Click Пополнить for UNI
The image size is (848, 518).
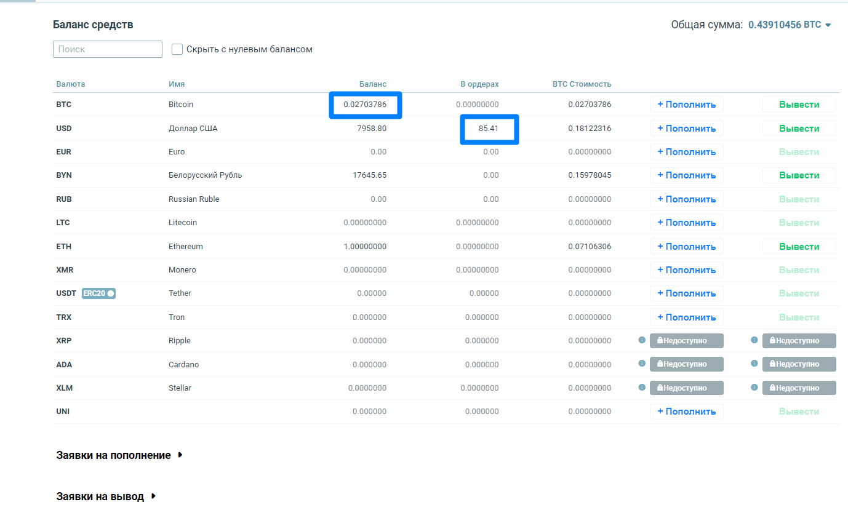point(687,412)
